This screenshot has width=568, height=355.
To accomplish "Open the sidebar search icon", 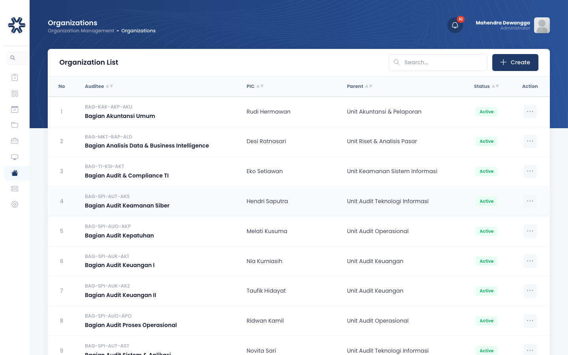I will click(x=13, y=58).
